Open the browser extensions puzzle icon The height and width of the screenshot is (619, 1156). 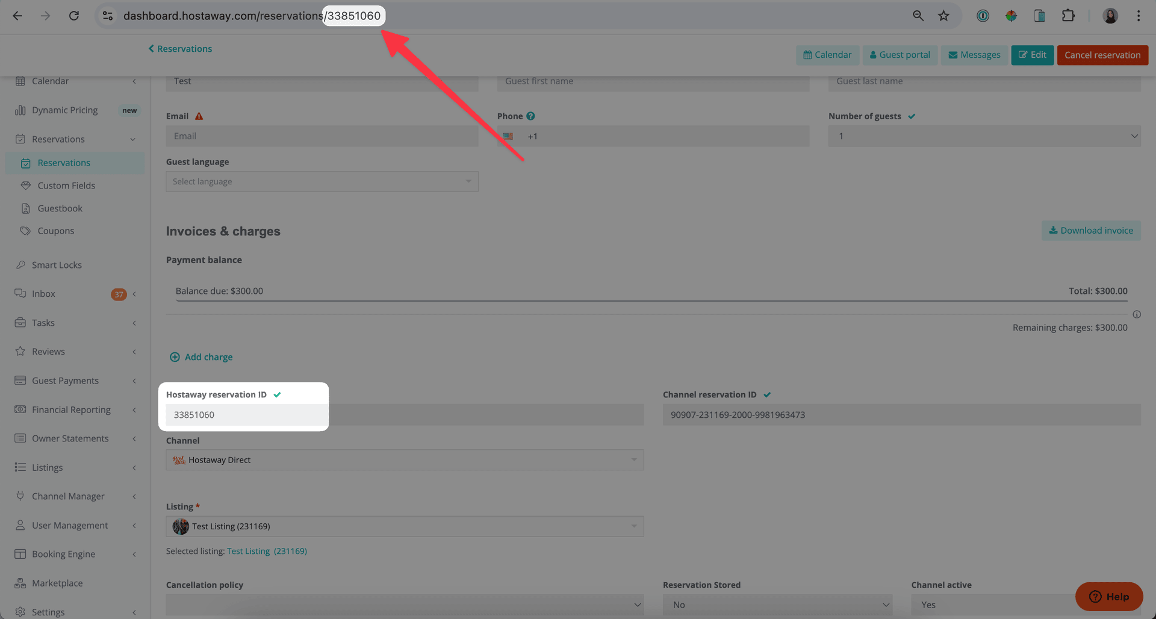[x=1068, y=16]
